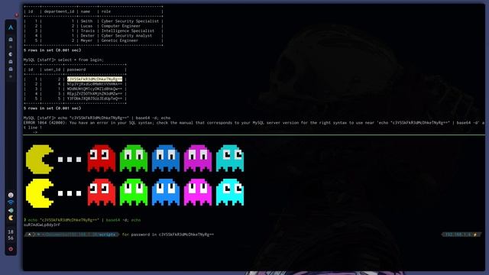Click the "scripts" directory prompt segment
Image resolution: width=489 pixels, height=275 pixels.
[x=107, y=235]
